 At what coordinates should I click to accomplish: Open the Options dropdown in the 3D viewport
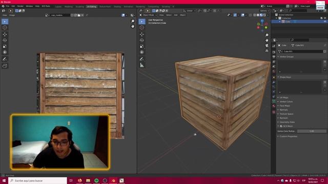coord(264,11)
